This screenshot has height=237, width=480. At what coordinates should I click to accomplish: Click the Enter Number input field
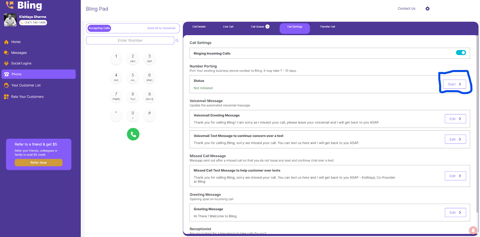[x=130, y=40]
